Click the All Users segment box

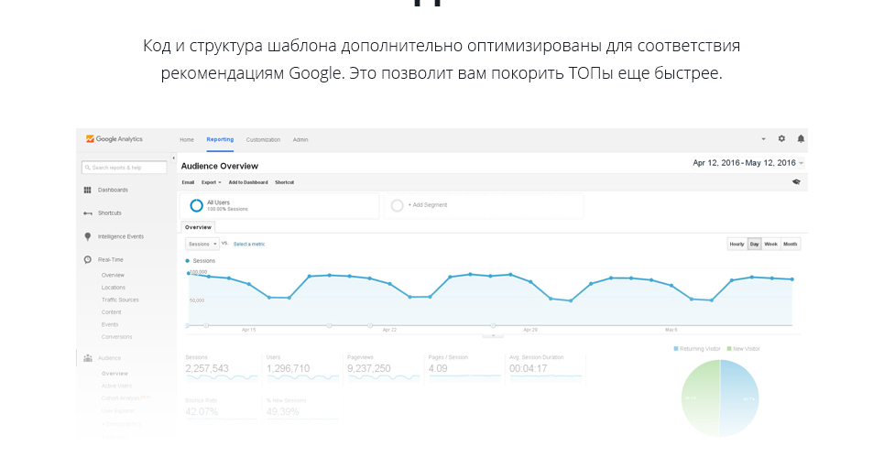tap(279, 205)
